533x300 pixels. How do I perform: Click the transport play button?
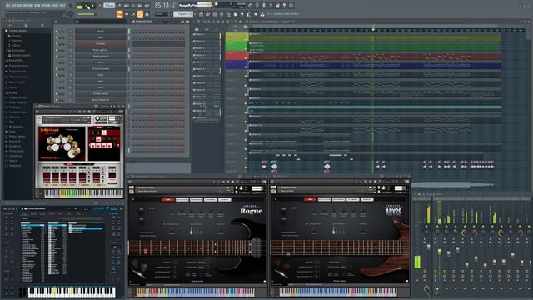(x=87, y=6)
